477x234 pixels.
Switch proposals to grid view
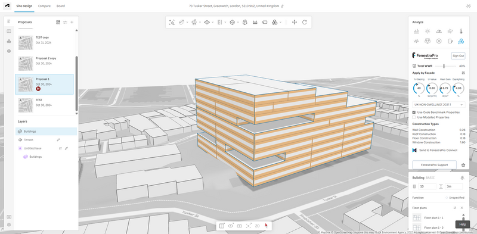[58, 22]
